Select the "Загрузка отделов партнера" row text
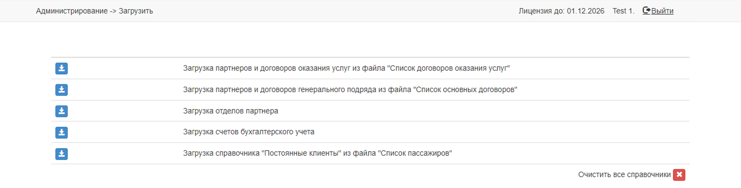Image resolution: width=741 pixels, height=188 pixels. point(231,111)
